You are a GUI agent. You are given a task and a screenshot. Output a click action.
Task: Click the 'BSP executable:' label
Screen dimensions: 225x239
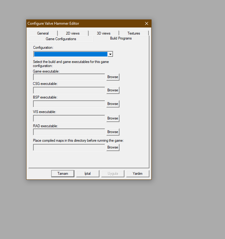(45, 97)
